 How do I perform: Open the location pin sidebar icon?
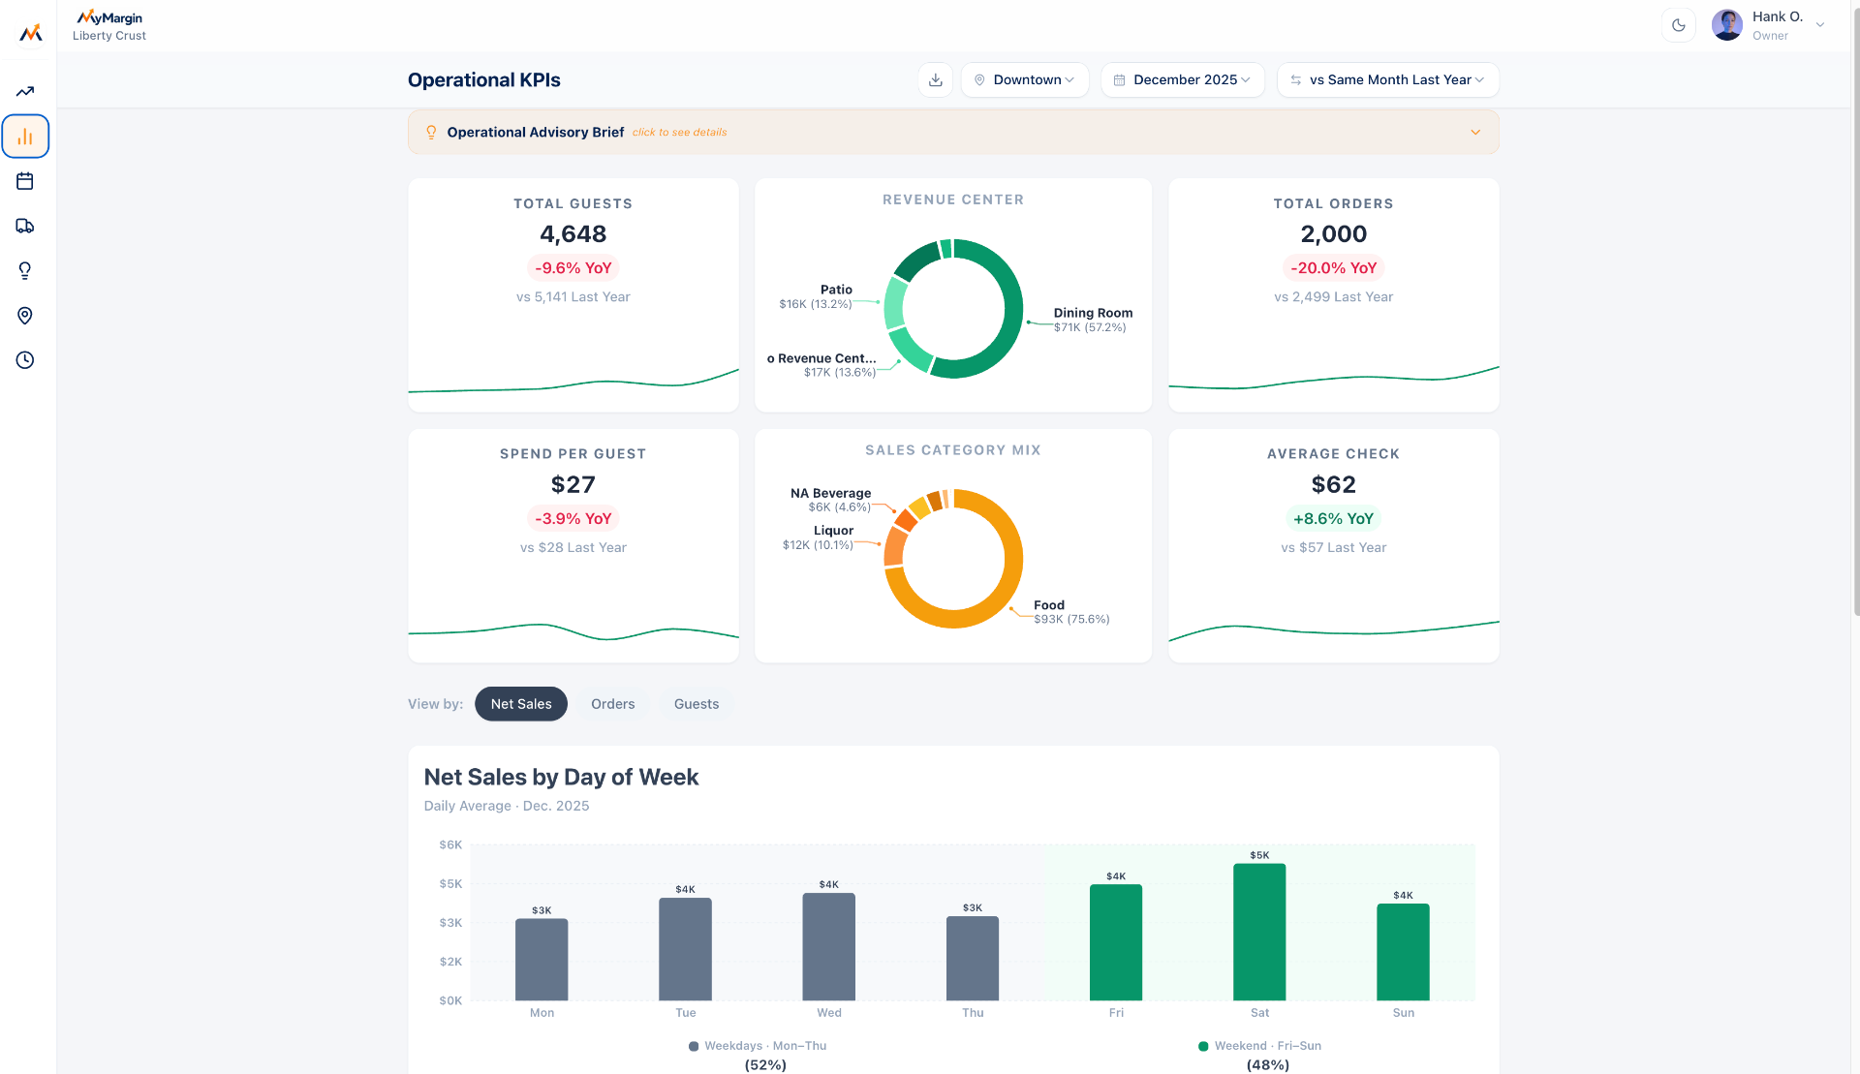25,316
